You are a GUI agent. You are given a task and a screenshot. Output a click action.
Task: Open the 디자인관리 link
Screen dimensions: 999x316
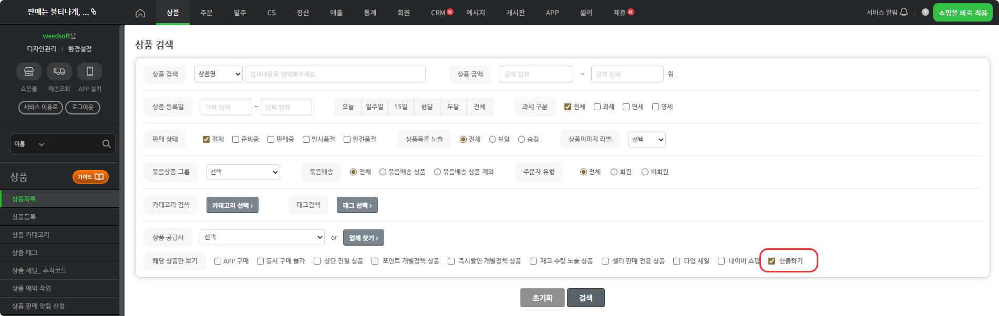(x=42, y=49)
